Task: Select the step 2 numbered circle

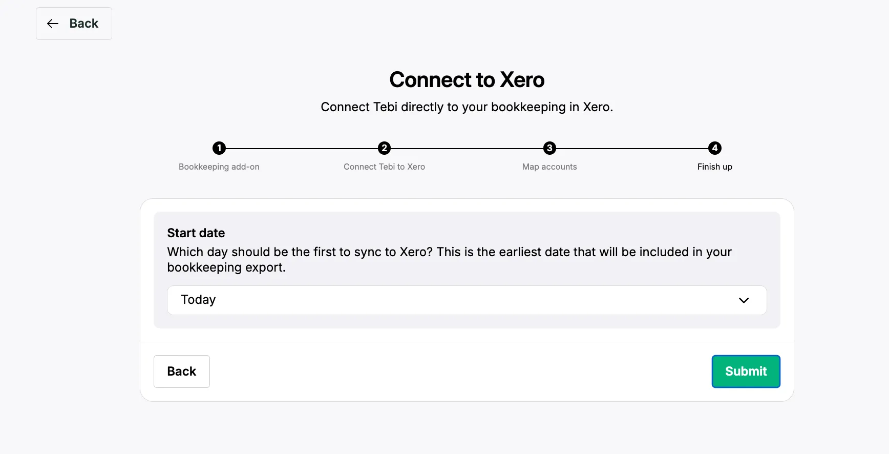Action: tap(384, 148)
